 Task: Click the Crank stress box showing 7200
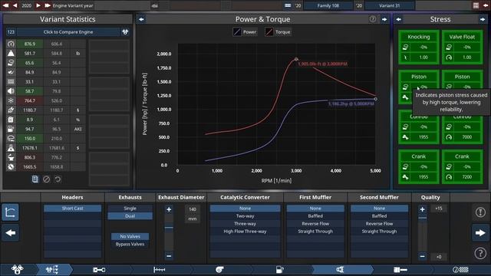tap(462, 166)
